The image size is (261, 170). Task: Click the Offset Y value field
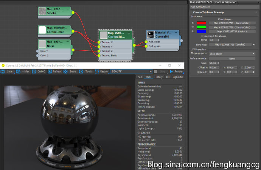231,68
